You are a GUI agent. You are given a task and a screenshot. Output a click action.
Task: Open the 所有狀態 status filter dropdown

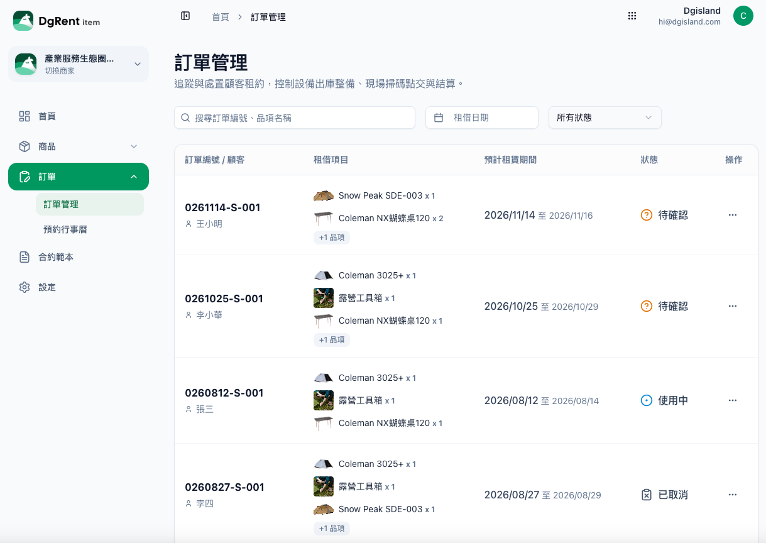605,118
